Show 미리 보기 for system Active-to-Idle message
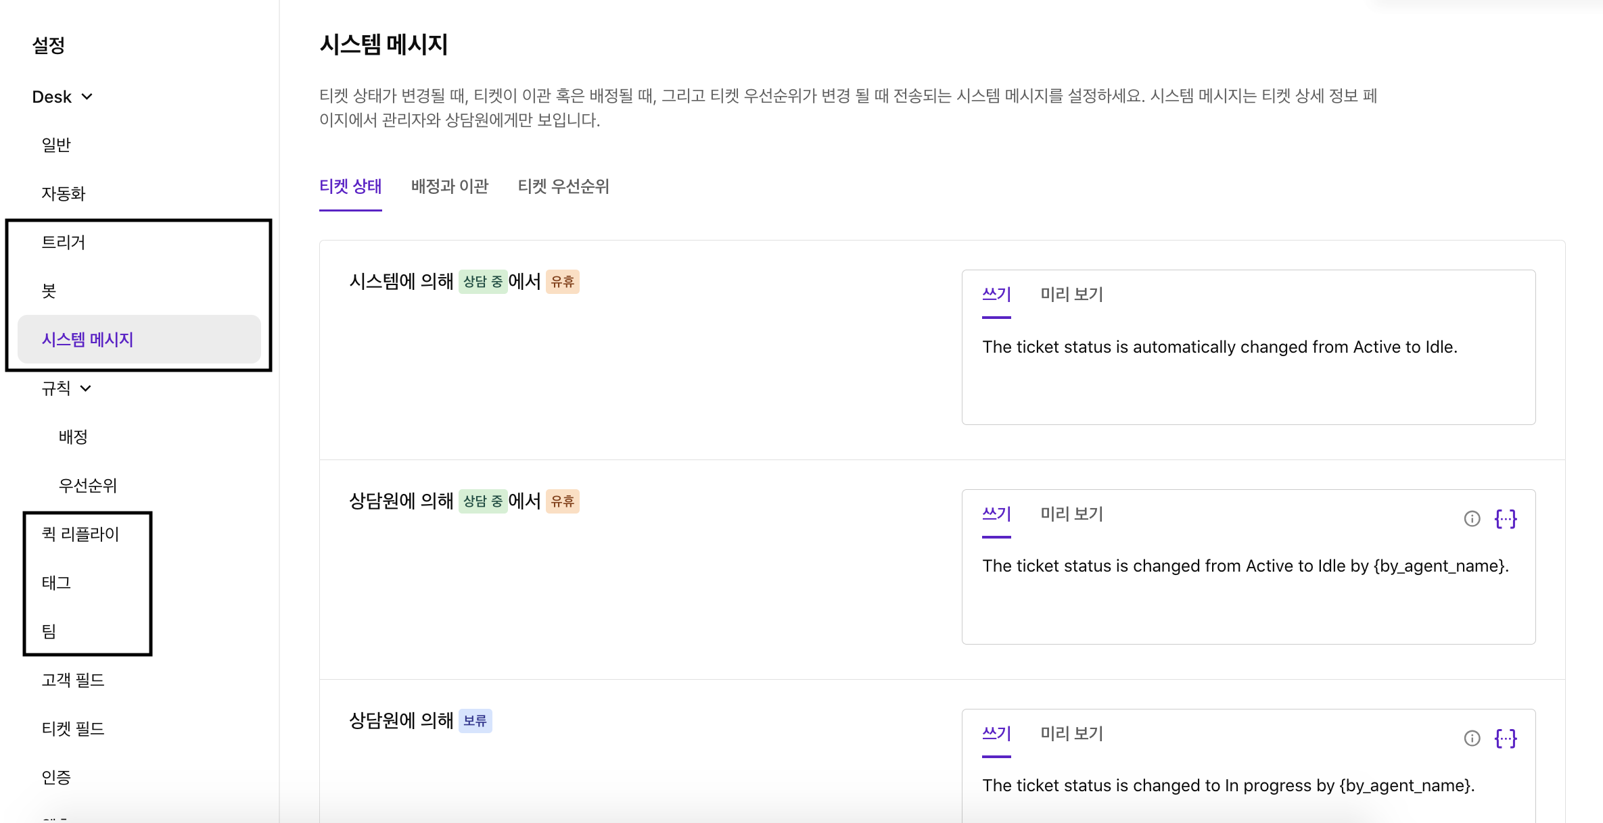This screenshot has width=1603, height=823. click(1071, 295)
